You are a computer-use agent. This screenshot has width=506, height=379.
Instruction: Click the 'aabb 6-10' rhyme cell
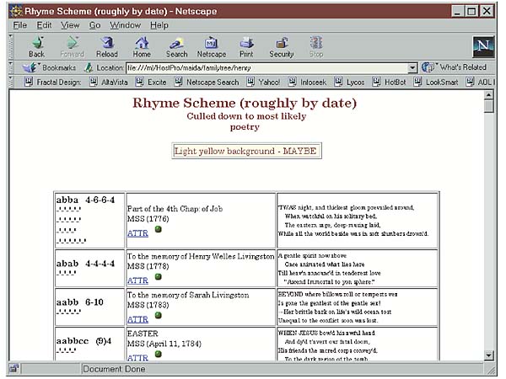(x=89, y=307)
